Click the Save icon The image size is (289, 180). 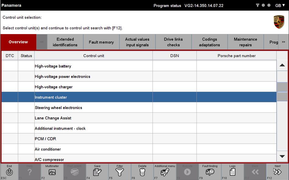(x=97, y=172)
